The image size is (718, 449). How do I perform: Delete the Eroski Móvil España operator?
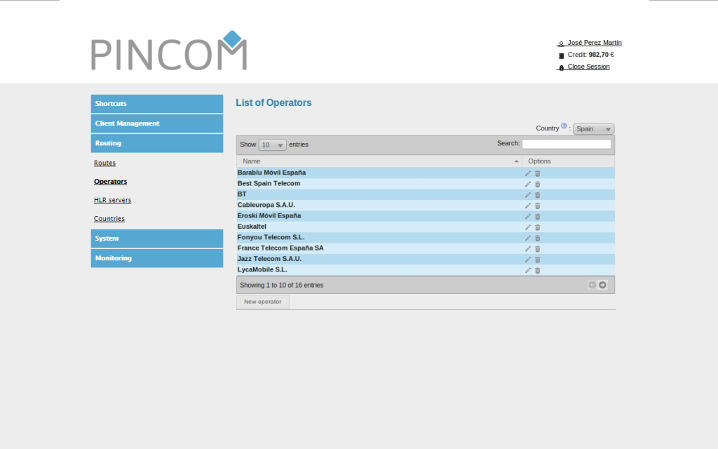point(538,216)
